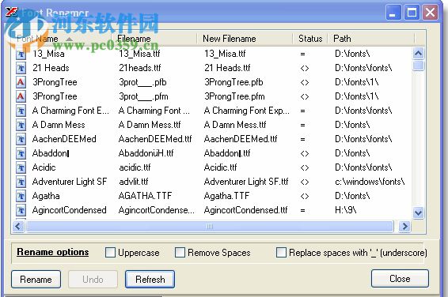Click the horizontal scrollbar thumb
The image size is (448, 297).
click(210, 227)
